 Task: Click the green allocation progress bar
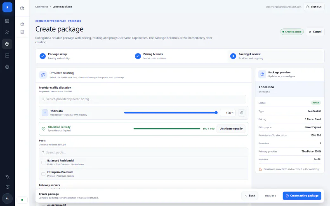(x=167, y=129)
